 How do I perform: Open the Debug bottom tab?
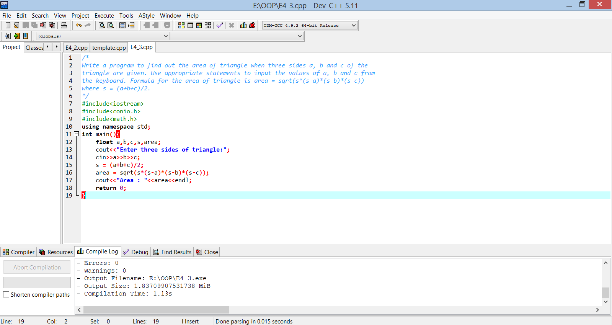tap(136, 252)
